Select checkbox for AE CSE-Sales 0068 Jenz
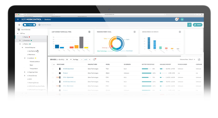 (53, 82)
